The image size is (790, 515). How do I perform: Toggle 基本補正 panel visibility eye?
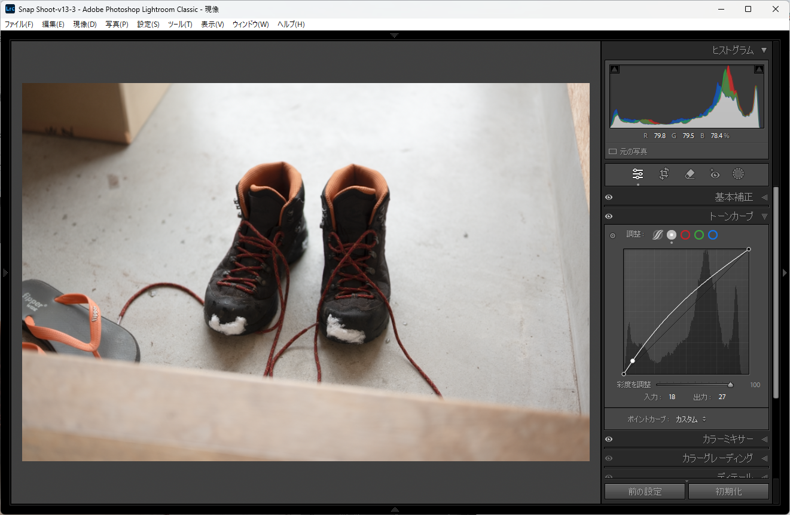point(609,197)
